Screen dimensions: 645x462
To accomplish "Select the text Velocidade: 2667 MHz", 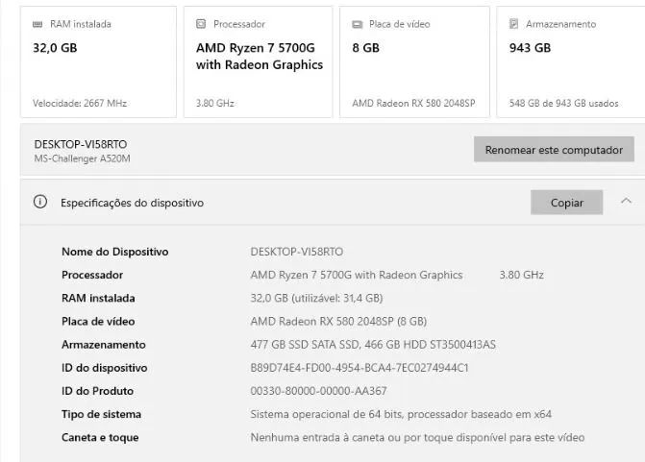I will click(x=80, y=103).
